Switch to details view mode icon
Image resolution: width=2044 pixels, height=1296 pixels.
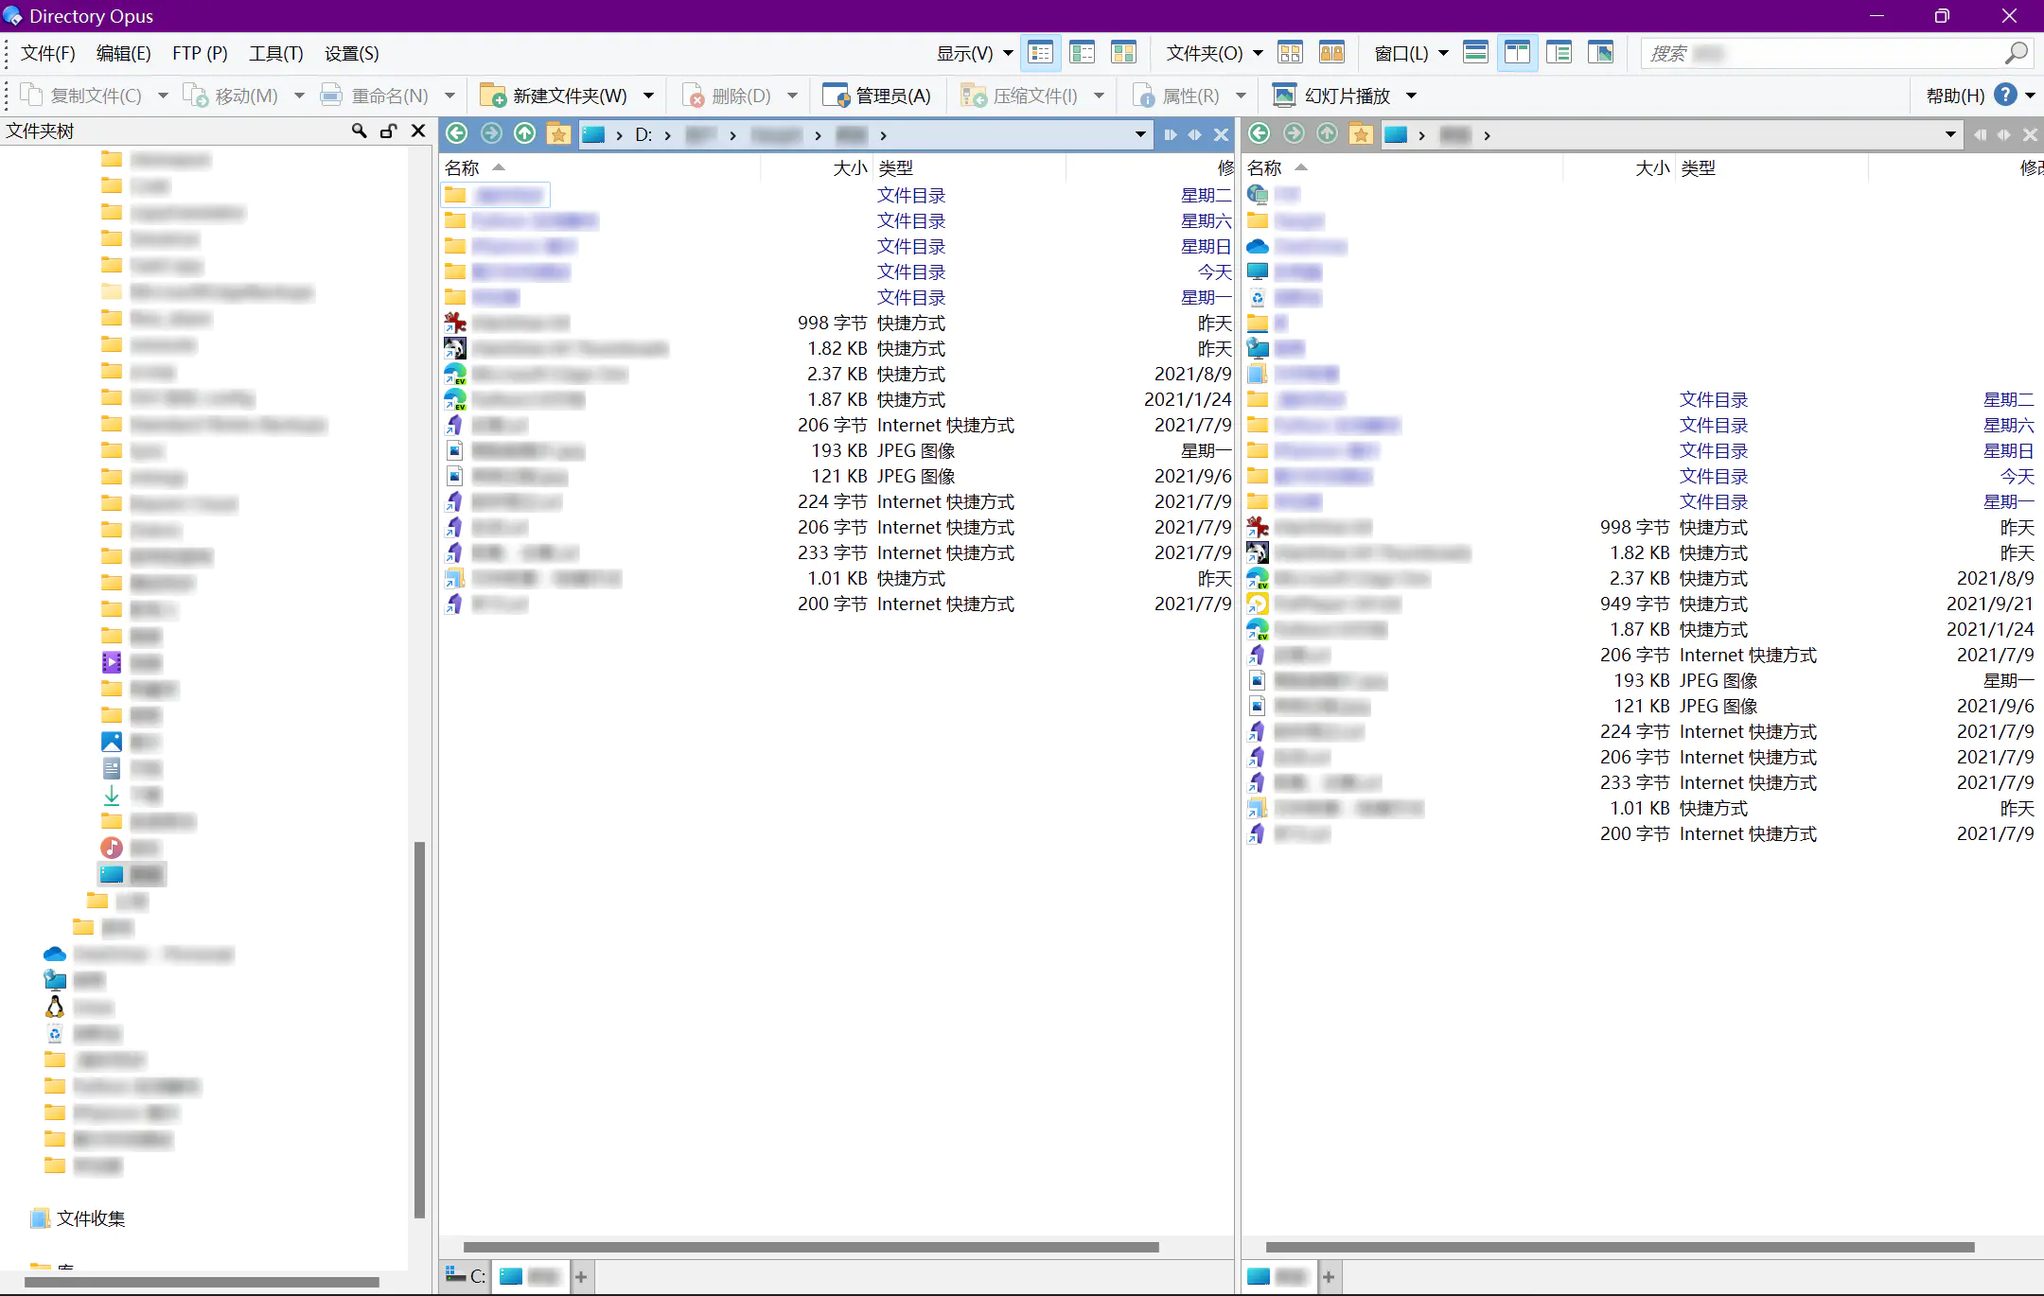[1041, 53]
